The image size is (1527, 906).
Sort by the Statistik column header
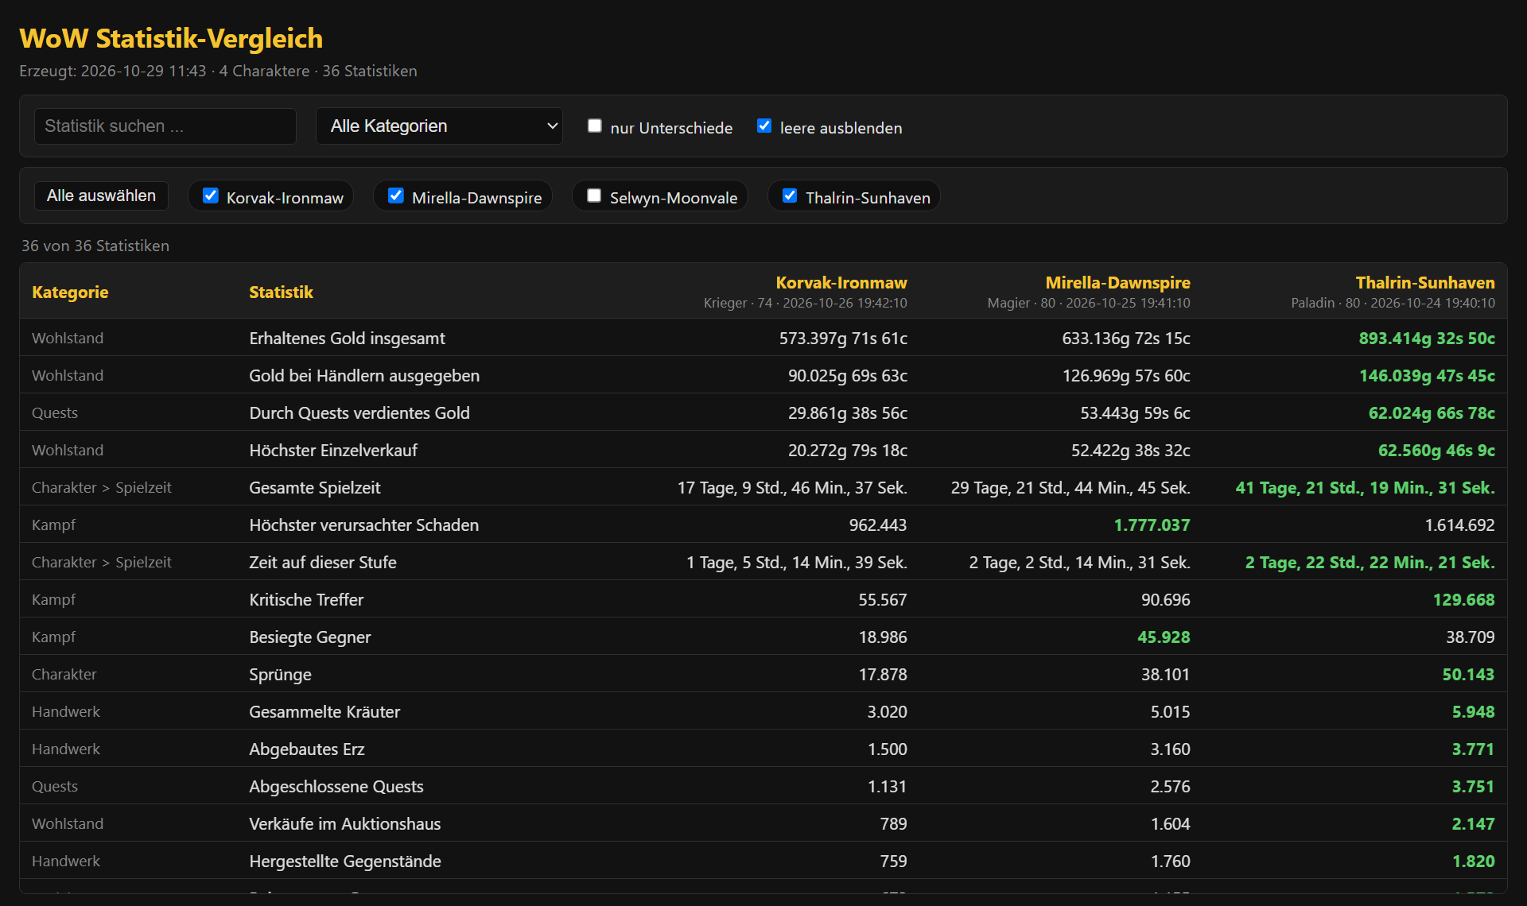pyautogui.click(x=282, y=292)
